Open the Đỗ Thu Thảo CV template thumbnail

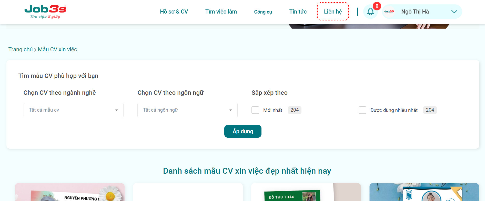[x=306, y=192]
